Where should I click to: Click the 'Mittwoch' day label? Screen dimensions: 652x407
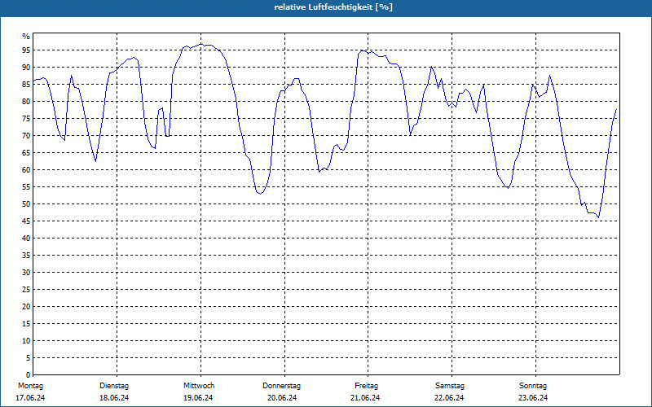[199, 386]
